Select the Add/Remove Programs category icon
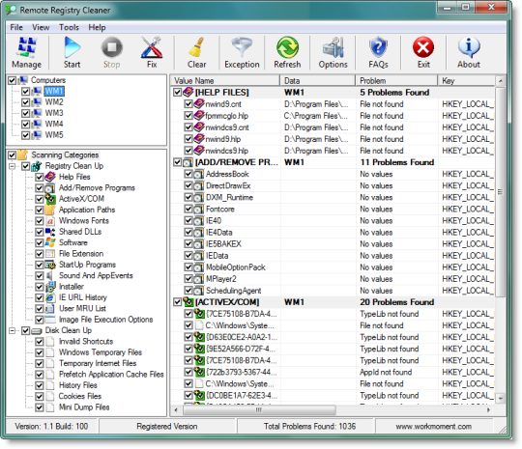Image resolution: width=522 pixels, height=449 pixels. tap(50, 188)
